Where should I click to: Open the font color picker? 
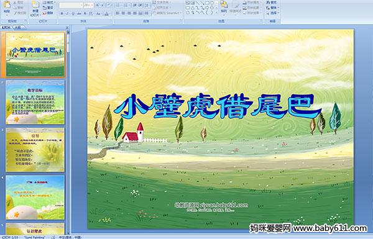106,14
